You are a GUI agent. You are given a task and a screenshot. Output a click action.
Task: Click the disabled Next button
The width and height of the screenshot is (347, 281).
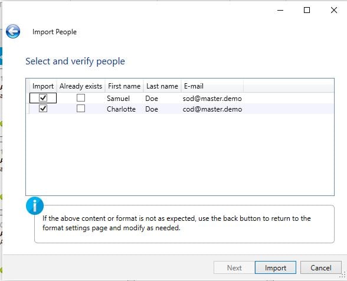[x=234, y=267]
